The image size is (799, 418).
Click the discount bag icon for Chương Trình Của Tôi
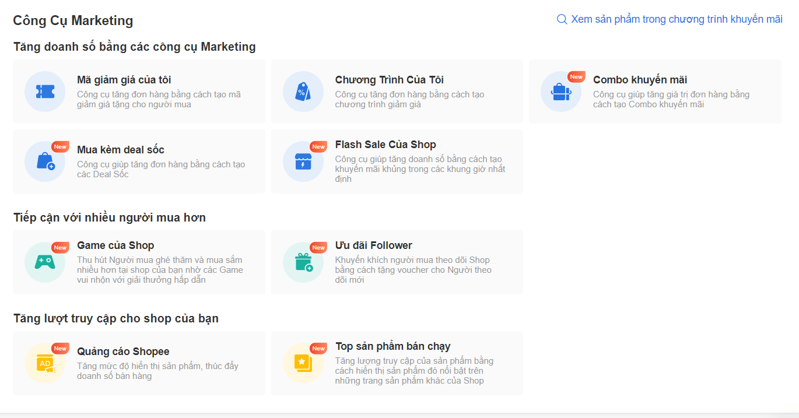(303, 92)
